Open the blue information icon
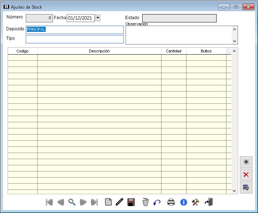Screen dimensions: 258x213 (x=184, y=202)
